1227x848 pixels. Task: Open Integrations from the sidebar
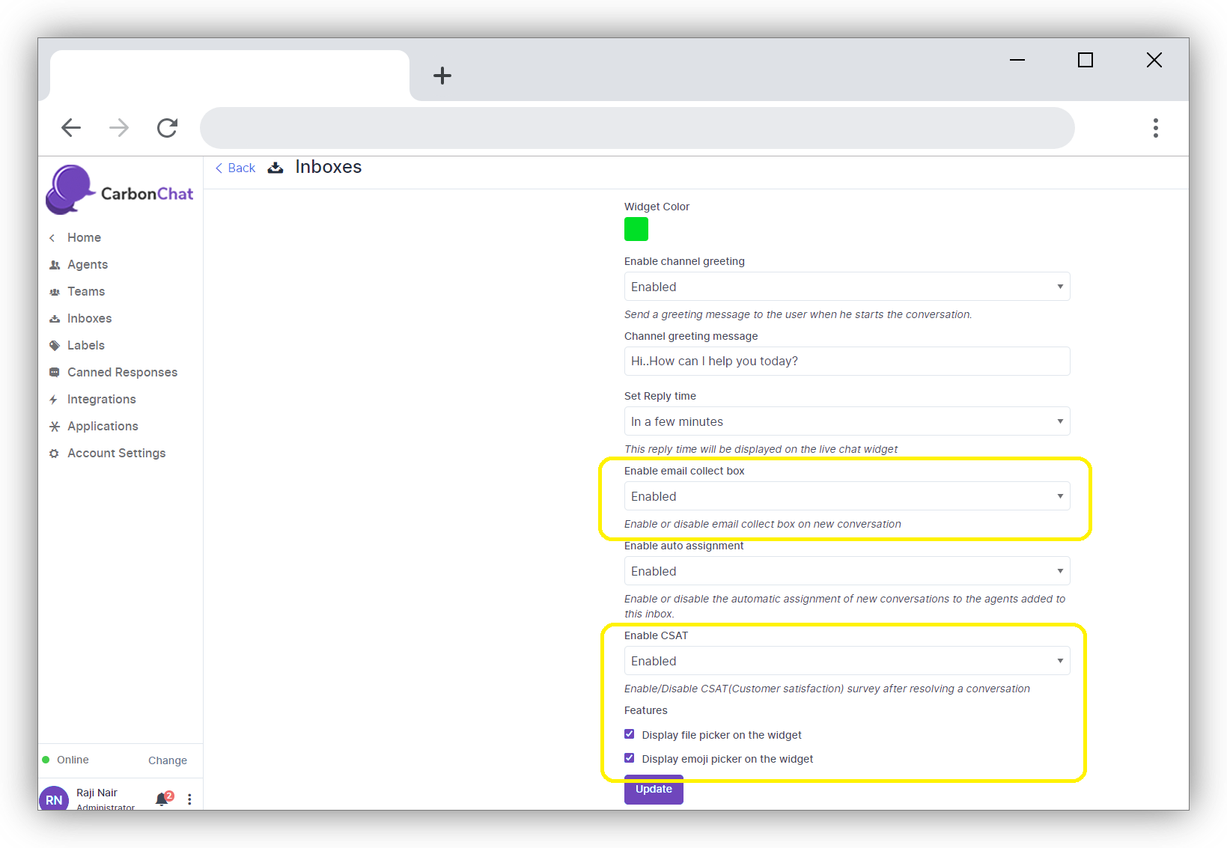pyautogui.click(x=102, y=399)
